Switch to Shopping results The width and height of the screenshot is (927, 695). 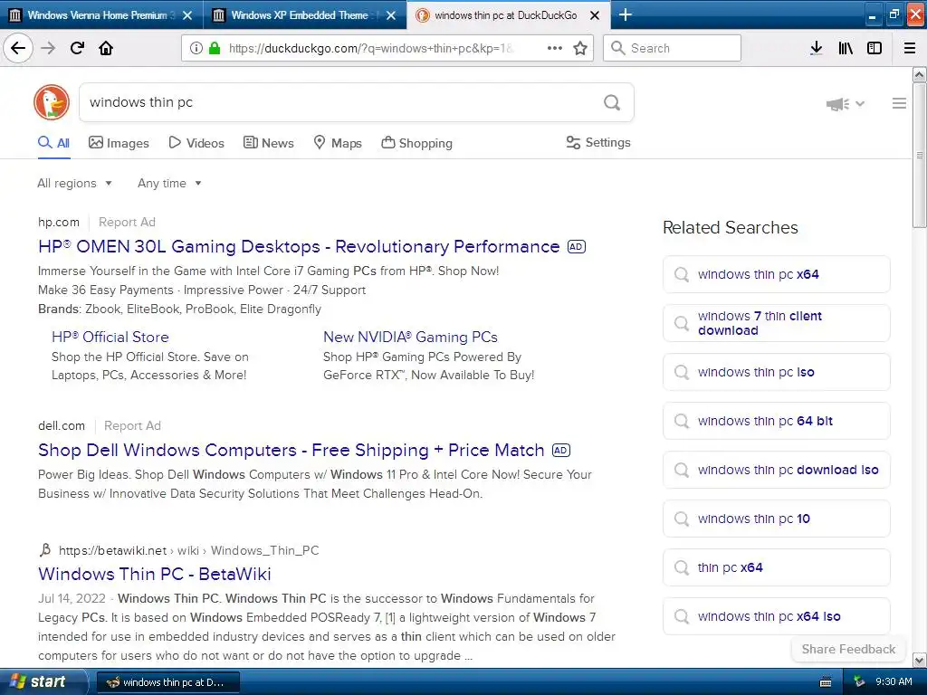point(416,143)
